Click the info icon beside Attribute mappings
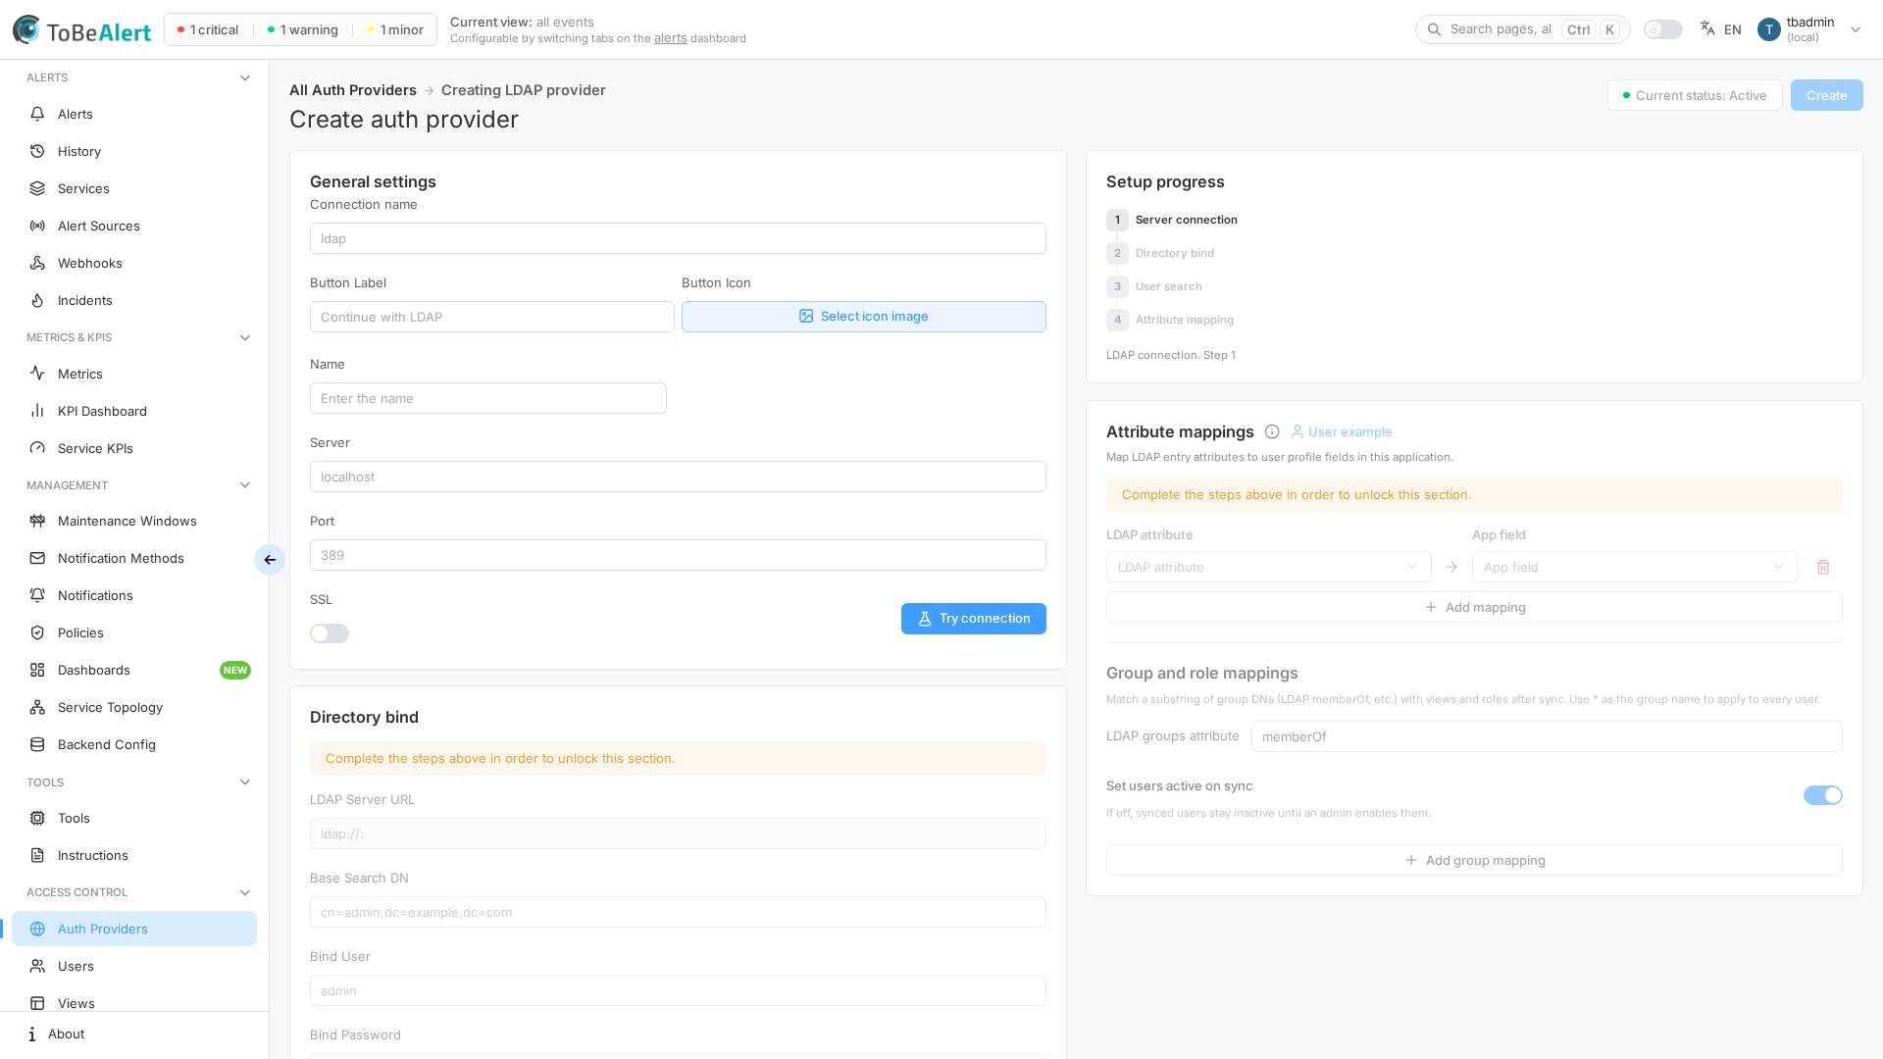Viewport: 1883px width, 1059px height. pyautogui.click(x=1272, y=431)
